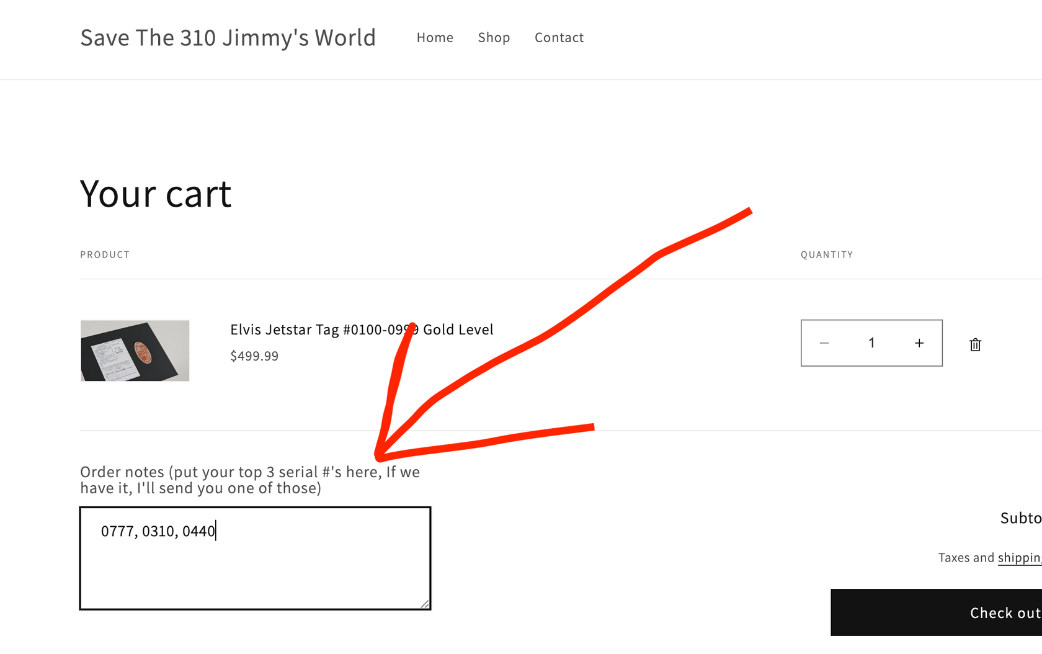
Task: Remove the Elvis Jetstar Tag with trash icon
Action: (x=975, y=344)
